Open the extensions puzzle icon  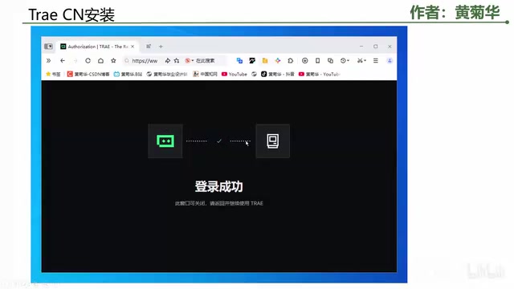291,61
